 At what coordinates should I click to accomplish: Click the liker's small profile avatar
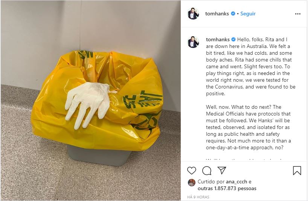(x=192, y=183)
